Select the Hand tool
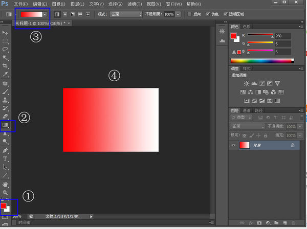Viewport: 307px width, 229px height. [5, 185]
